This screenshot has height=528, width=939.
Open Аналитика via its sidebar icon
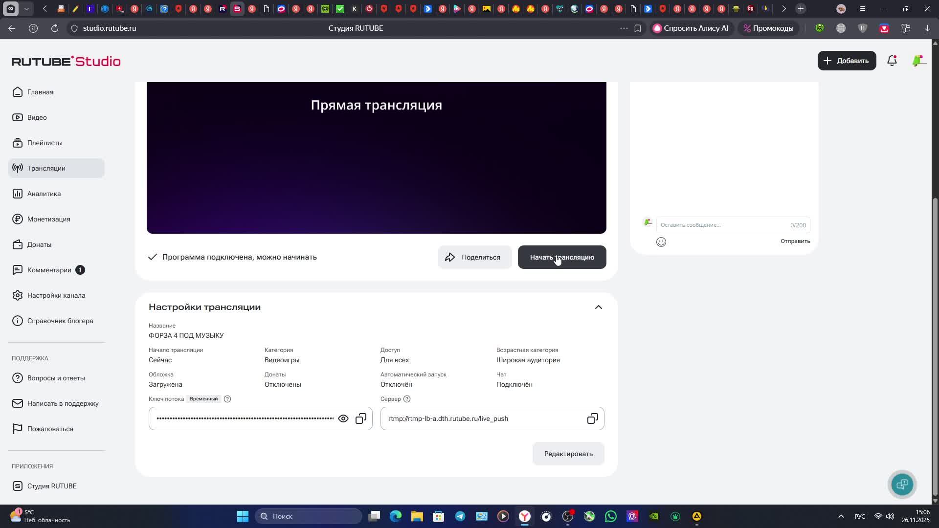pyautogui.click(x=17, y=194)
